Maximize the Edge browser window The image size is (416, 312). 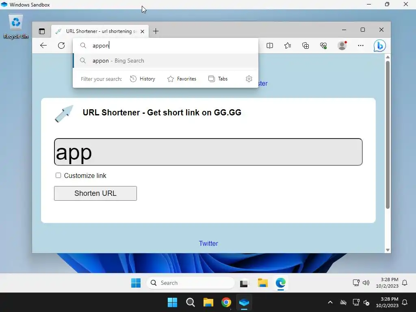(x=363, y=30)
